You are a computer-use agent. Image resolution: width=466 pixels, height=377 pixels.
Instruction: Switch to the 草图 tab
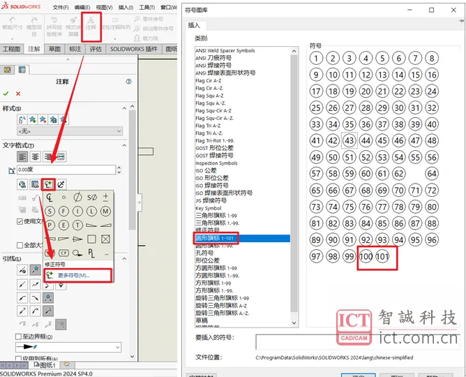pos(54,49)
